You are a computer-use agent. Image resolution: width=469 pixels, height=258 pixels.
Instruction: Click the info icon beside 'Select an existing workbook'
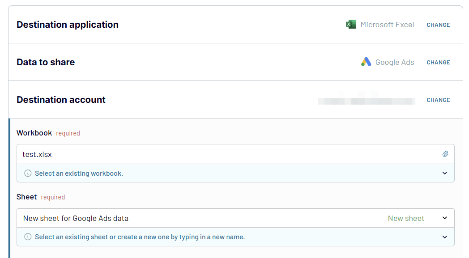pyautogui.click(x=28, y=173)
